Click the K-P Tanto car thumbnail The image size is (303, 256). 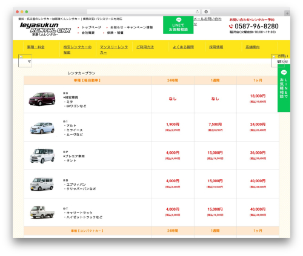tap(42, 156)
